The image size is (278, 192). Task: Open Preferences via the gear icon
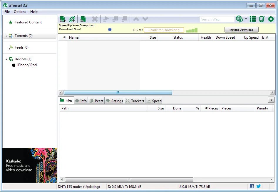click(271, 19)
